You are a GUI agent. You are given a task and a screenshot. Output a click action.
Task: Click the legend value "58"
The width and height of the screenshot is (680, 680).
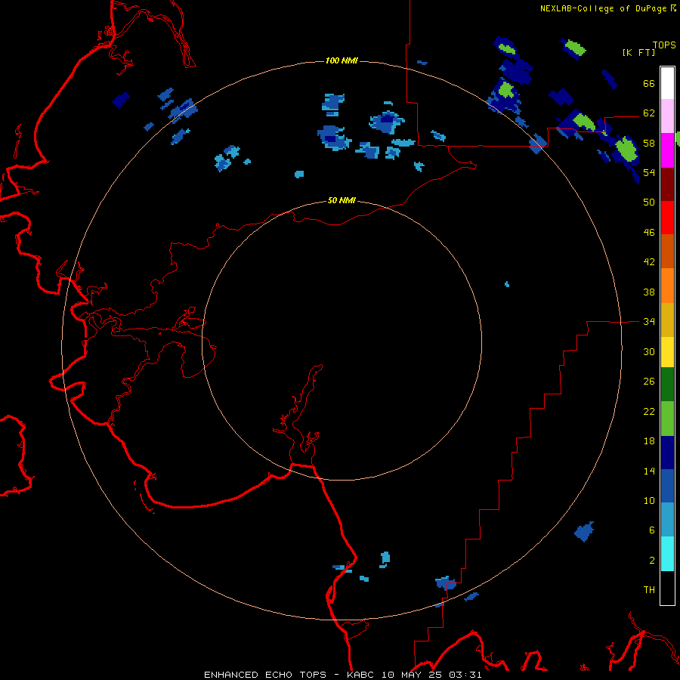click(649, 143)
